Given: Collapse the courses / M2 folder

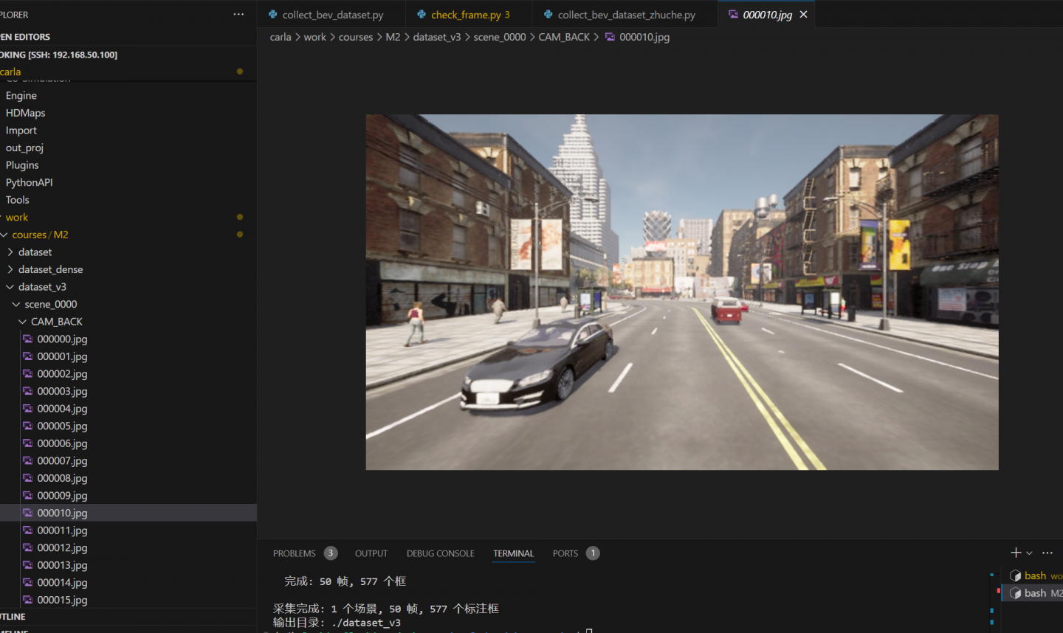Looking at the screenshot, I should click(x=4, y=235).
